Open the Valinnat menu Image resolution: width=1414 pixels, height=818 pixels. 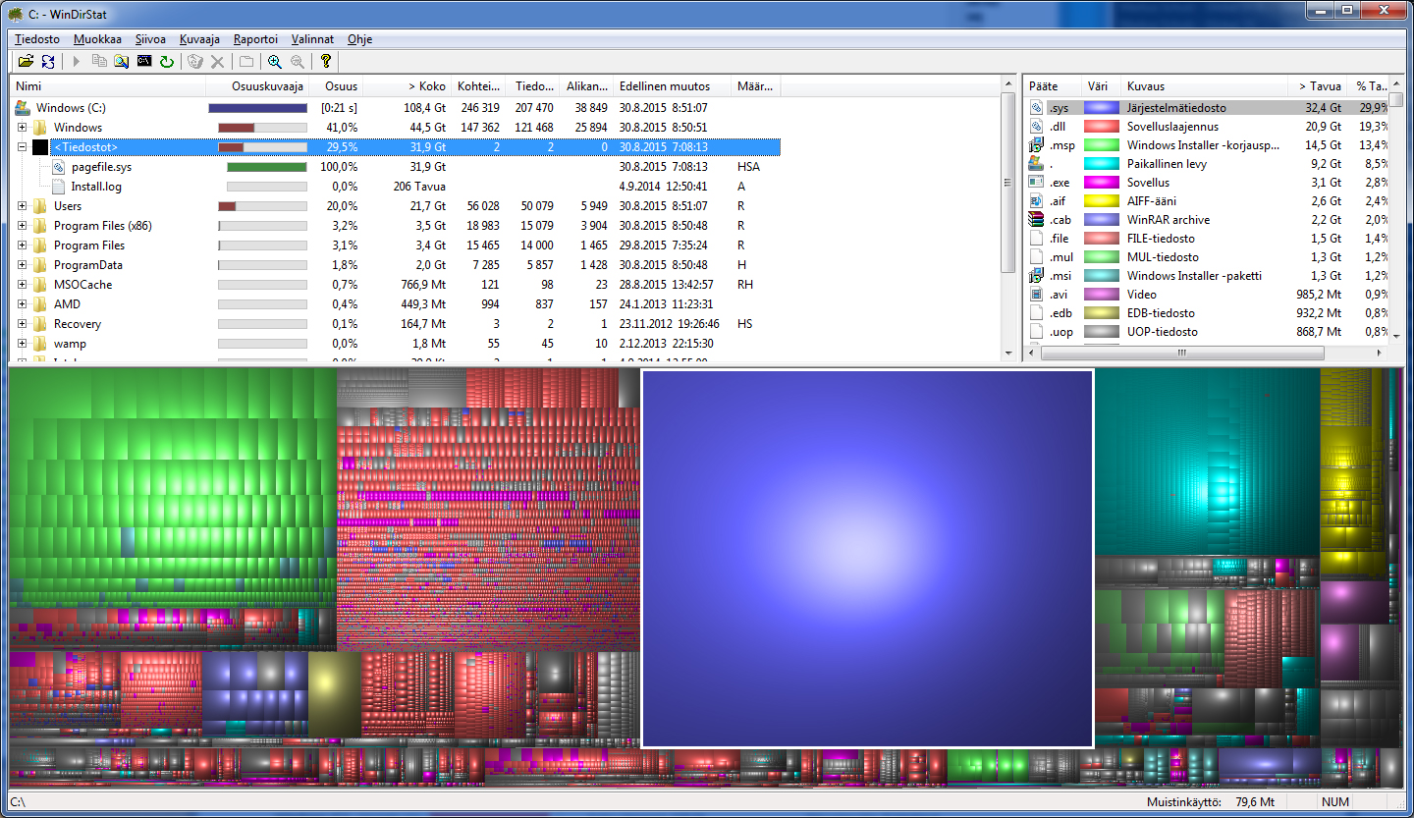point(312,39)
